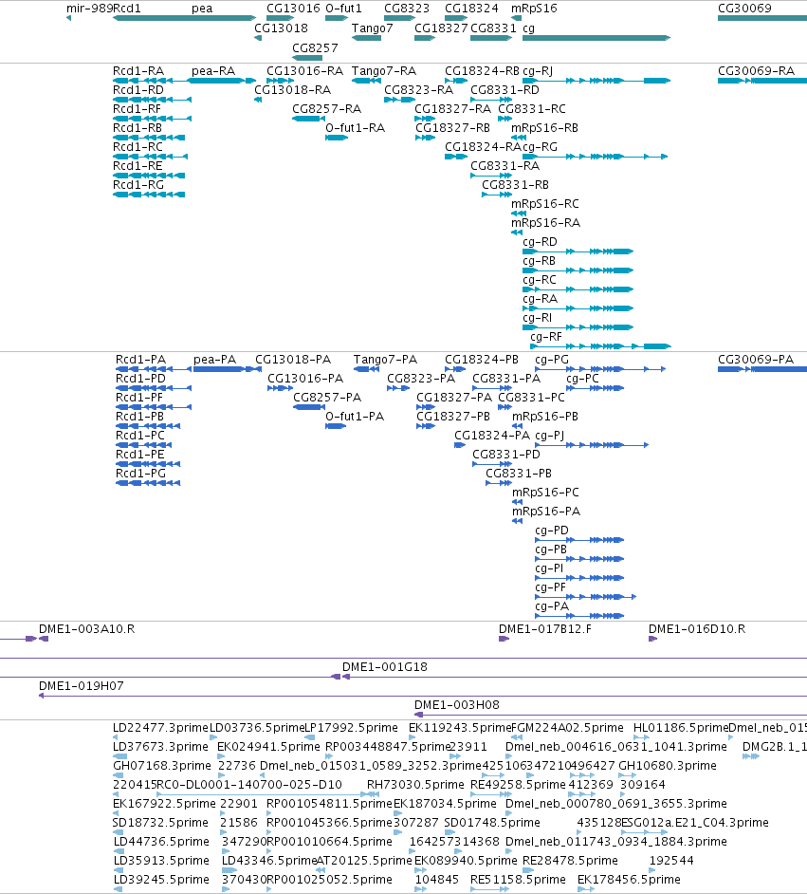The height and width of the screenshot is (894, 807).
Task: Click the CG18327-RB transcript label
Action: 452,128
